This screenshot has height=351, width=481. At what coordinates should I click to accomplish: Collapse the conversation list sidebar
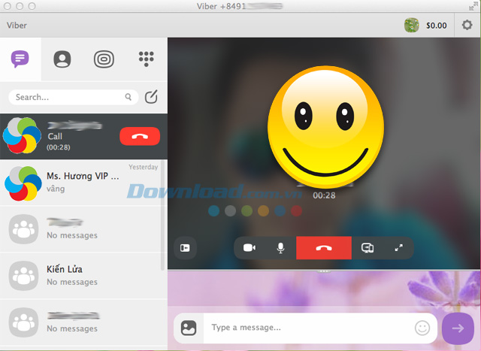point(185,247)
